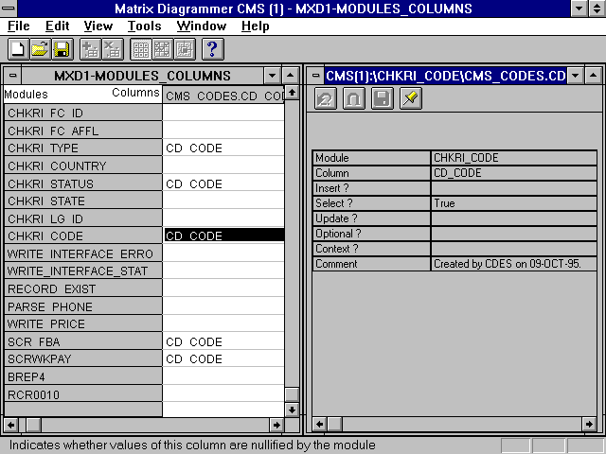Screen dimensions: 606x454
Task: Click the first grid view toolbar icon
Action: coord(141,49)
